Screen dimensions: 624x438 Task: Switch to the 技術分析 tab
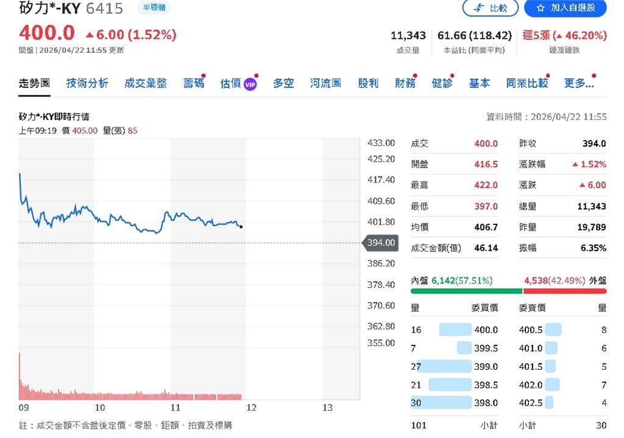(x=87, y=83)
